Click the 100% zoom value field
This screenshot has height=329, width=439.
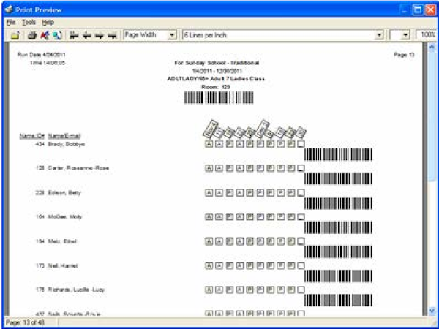point(426,34)
